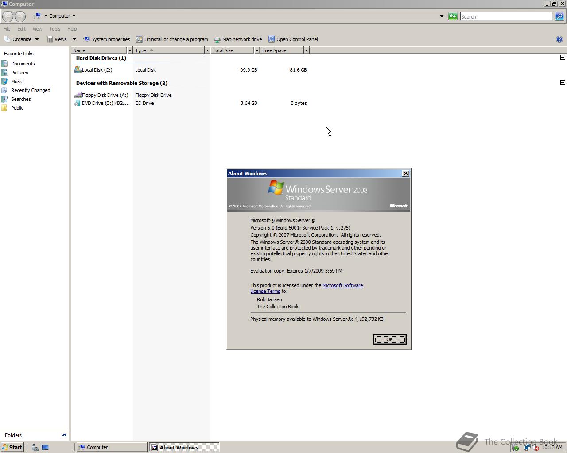This screenshot has width=567, height=453.
Task: Sort by the Free Space column header
Action: click(x=282, y=50)
